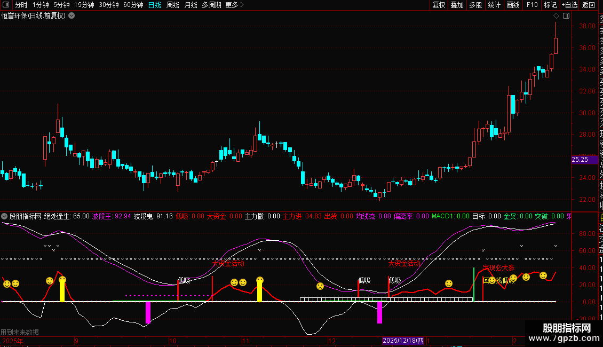This screenshot has width=603, height=347.
Task: Add stock with +自选 button
Action: [569, 5]
